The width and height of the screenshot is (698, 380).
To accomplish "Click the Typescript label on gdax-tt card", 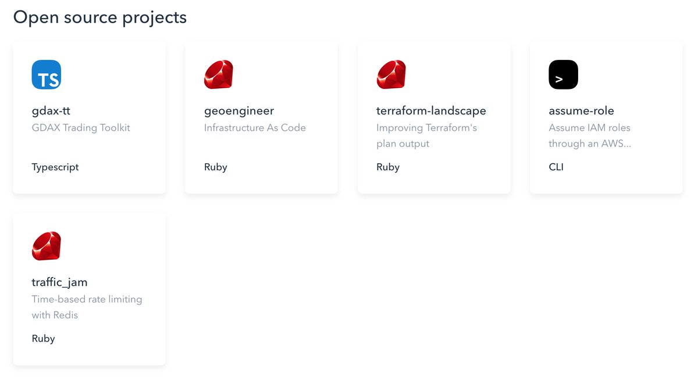I will click(55, 167).
